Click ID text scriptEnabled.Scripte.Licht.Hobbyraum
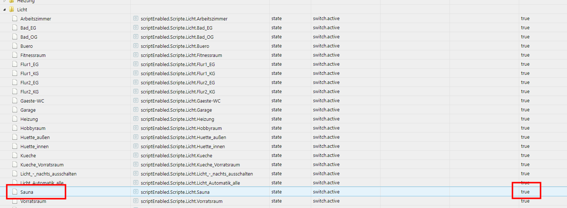This screenshot has height=208, width=567. coord(181,128)
